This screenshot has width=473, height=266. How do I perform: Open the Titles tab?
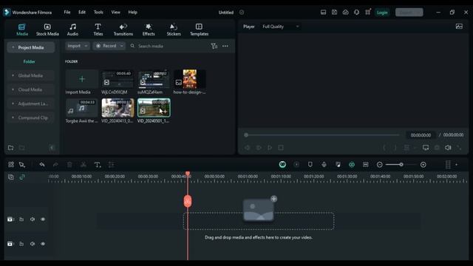coord(98,30)
